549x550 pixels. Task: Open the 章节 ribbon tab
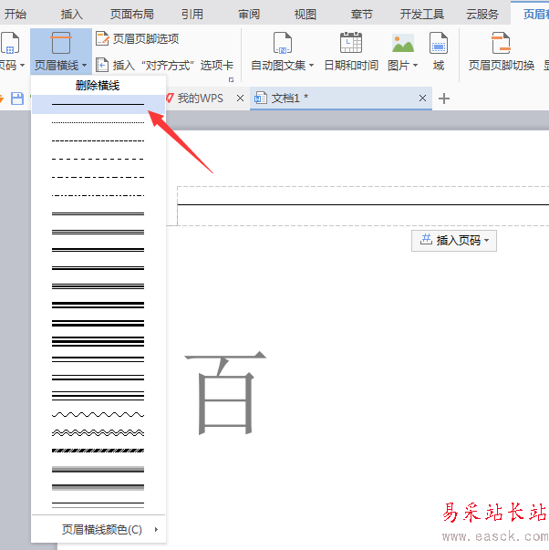pos(361,14)
